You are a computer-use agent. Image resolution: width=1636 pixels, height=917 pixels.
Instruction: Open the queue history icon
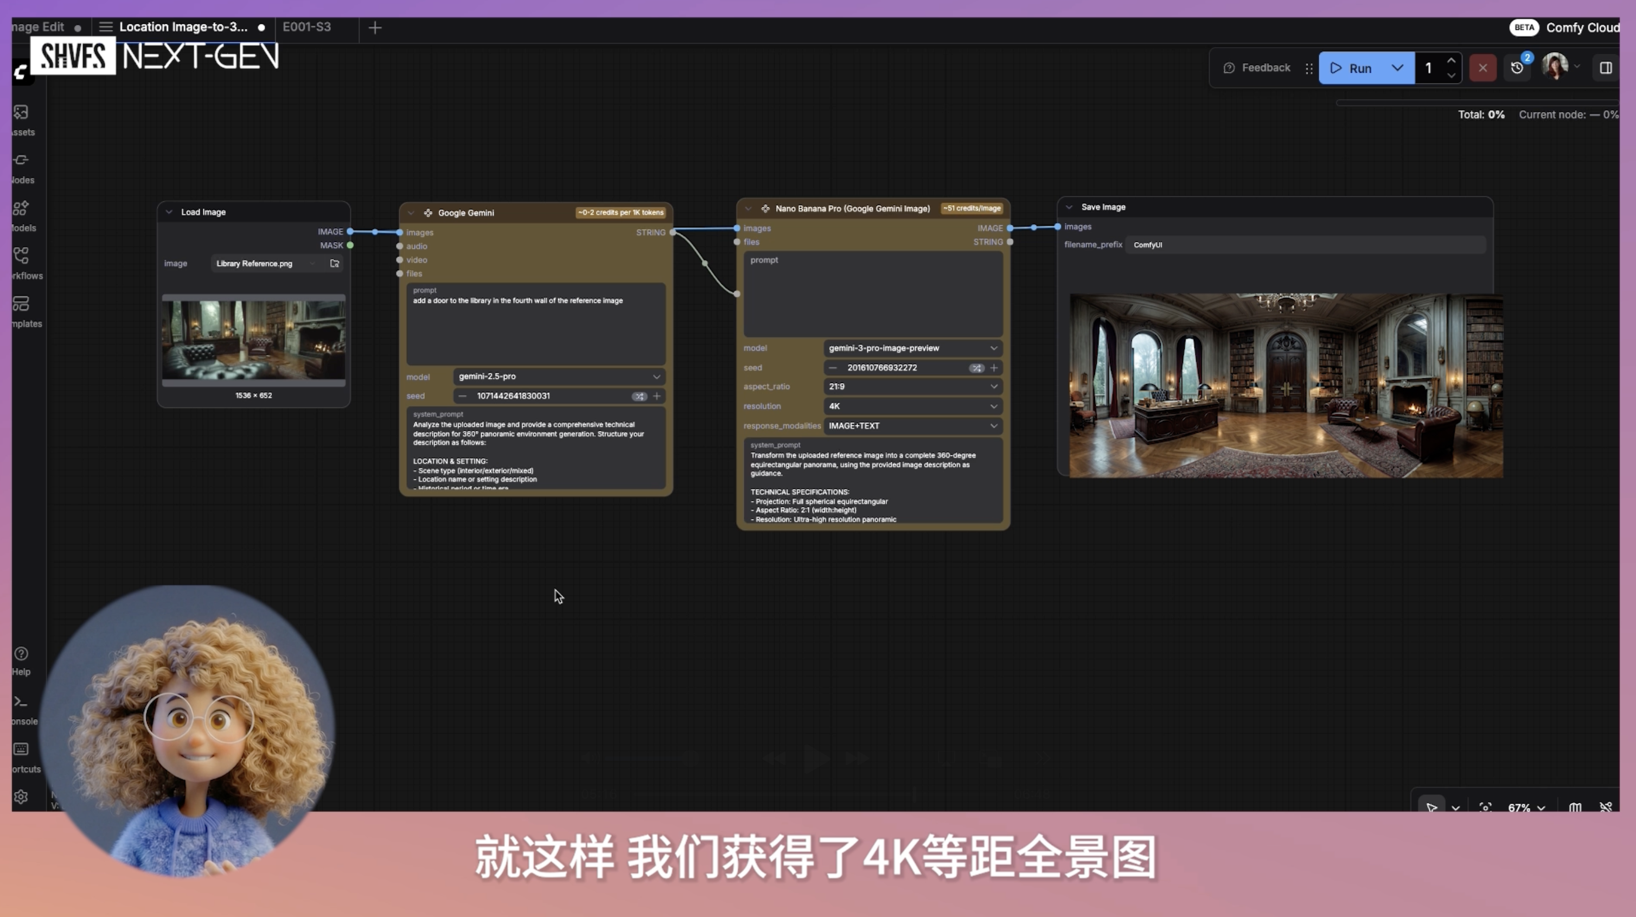click(1517, 68)
